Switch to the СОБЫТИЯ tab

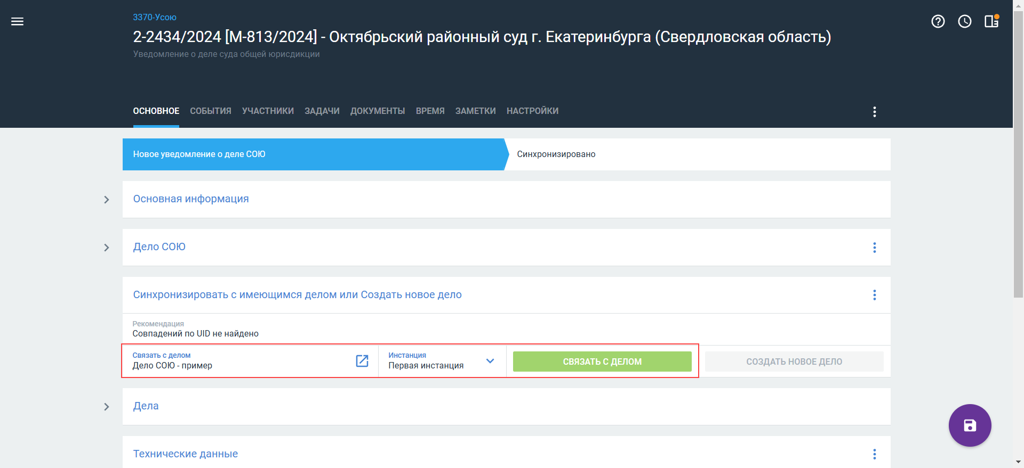211,111
